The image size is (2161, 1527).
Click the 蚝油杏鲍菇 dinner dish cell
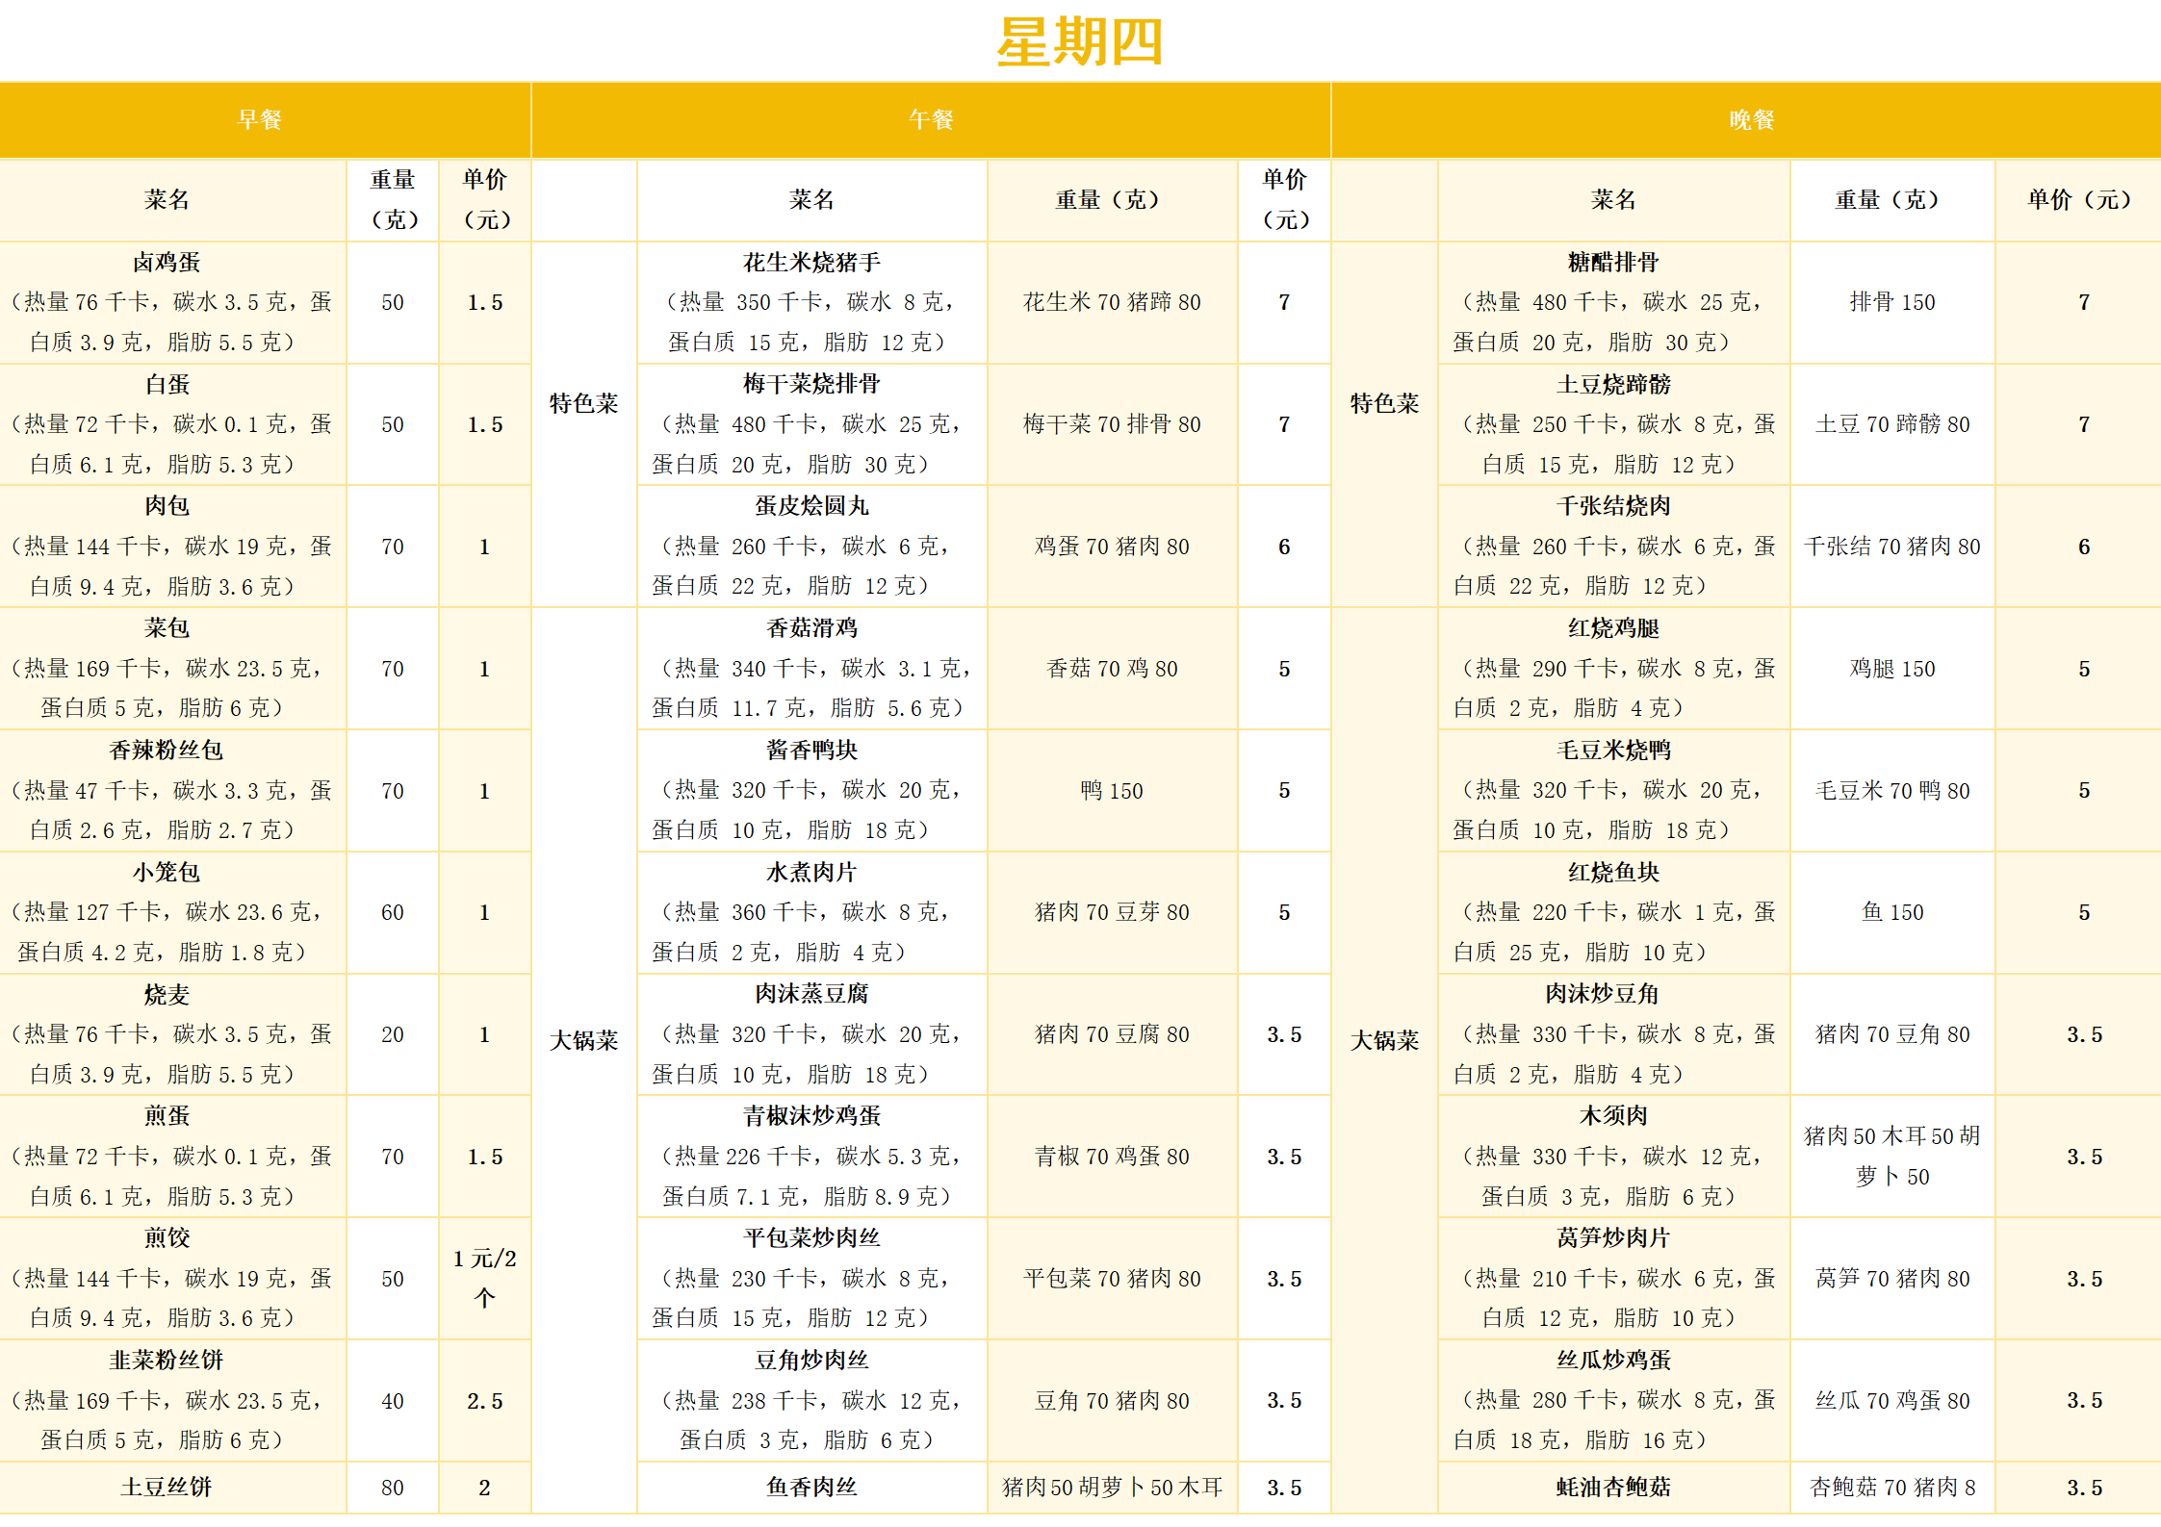[1613, 1487]
